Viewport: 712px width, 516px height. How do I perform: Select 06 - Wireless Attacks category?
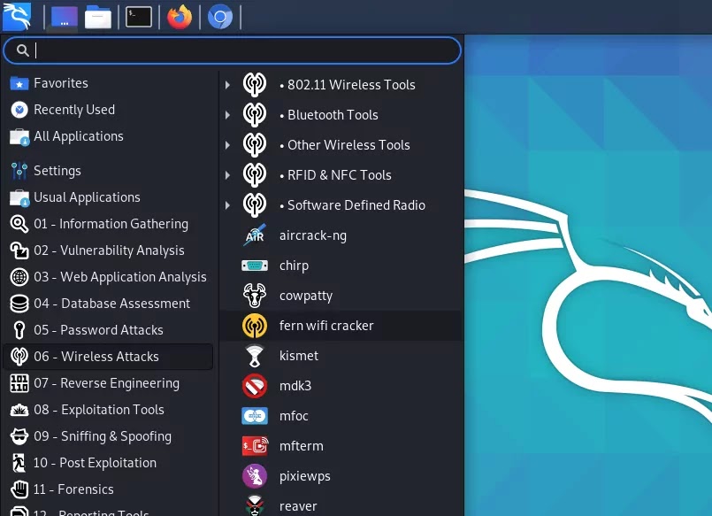click(x=108, y=357)
